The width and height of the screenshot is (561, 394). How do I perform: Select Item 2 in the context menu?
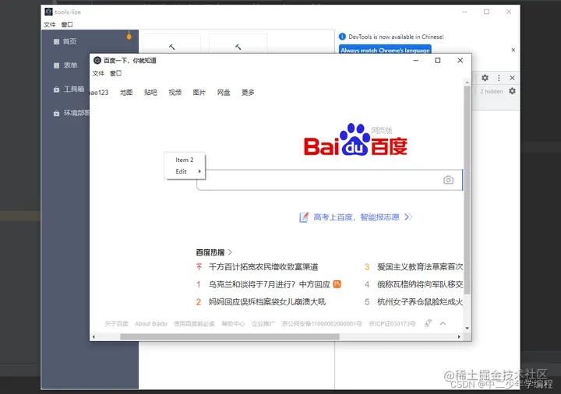coord(185,160)
